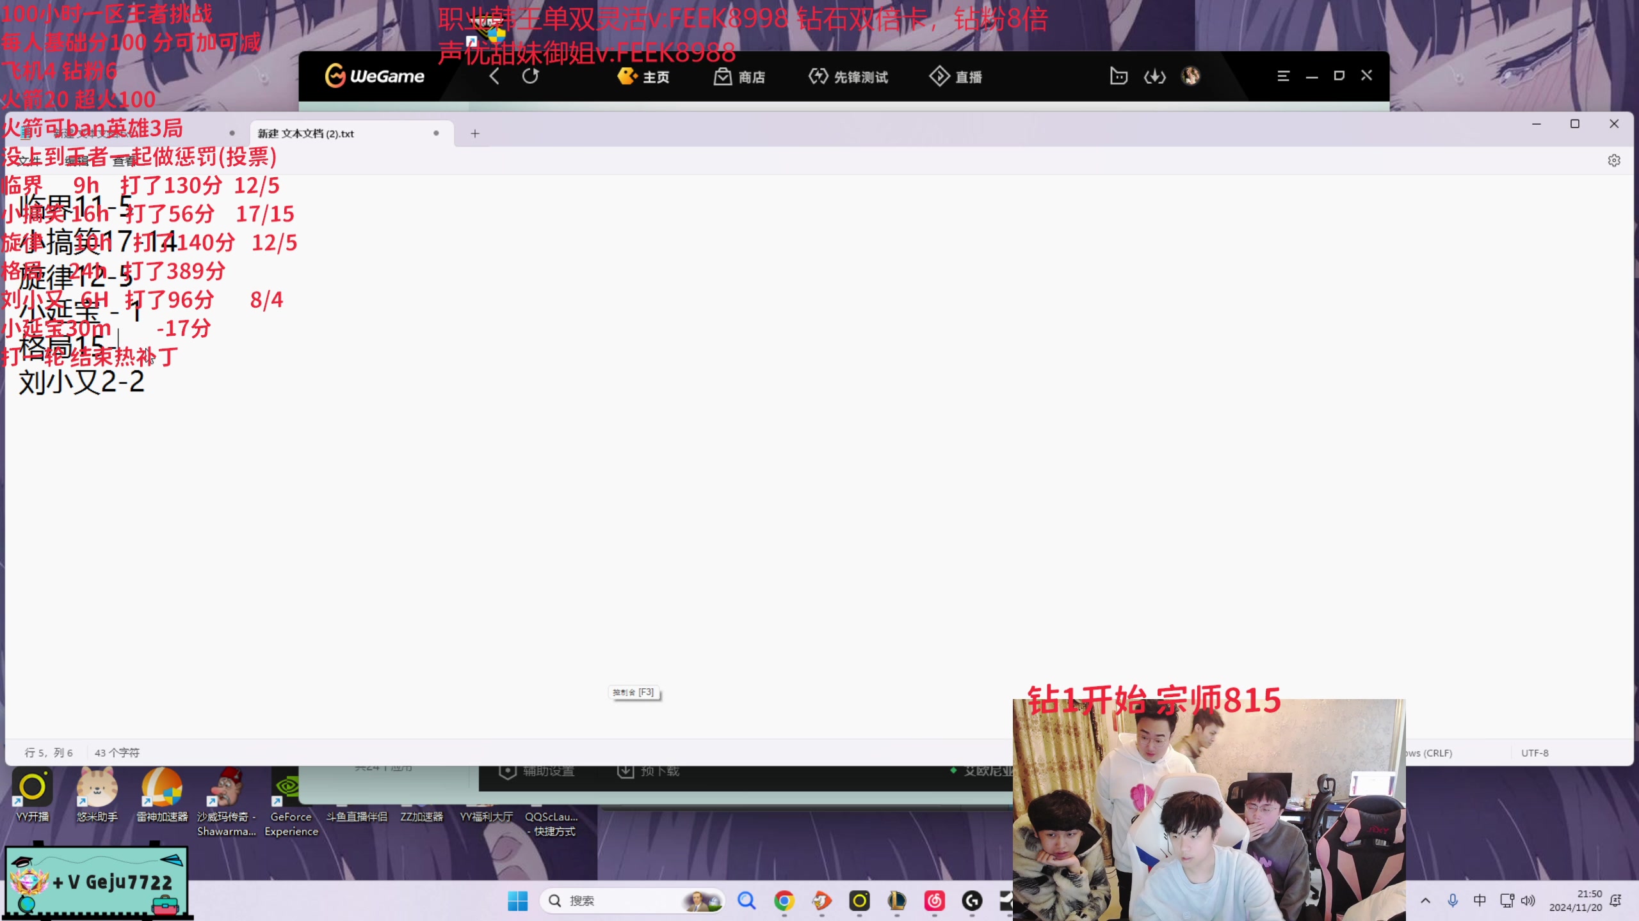Open WeGame 主页 home tab
Image resolution: width=1639 pixels, height=921 pixels.
(643, 77)
